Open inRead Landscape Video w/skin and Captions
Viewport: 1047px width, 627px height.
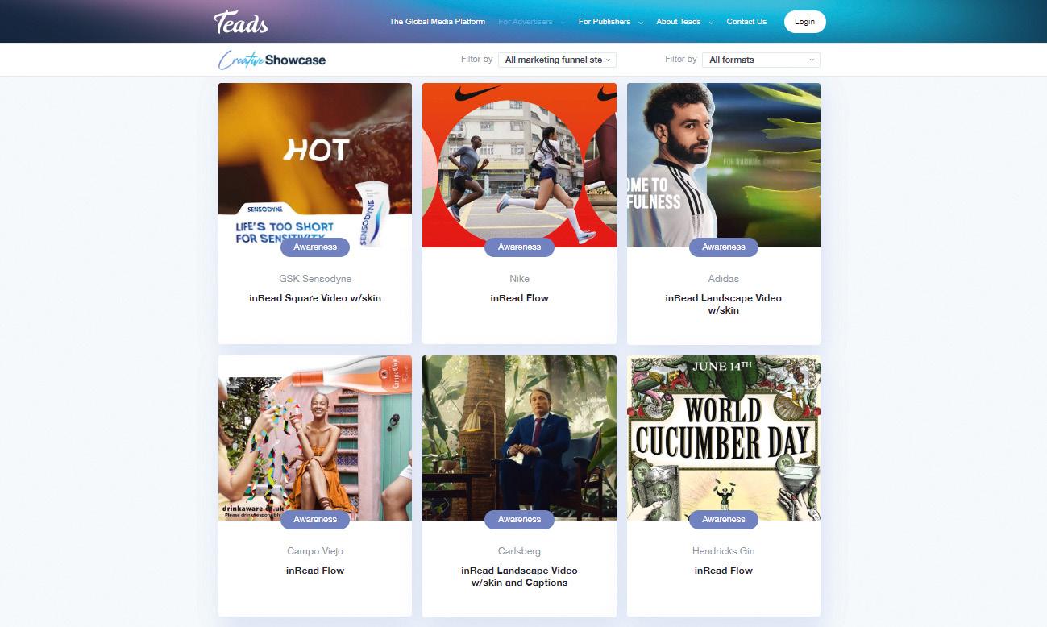point(519,576)
